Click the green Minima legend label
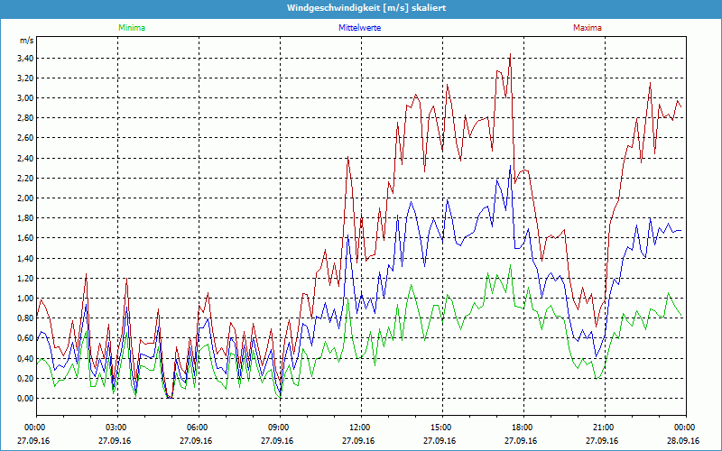Screen dimensions: 722x451 tap(131, 28)
